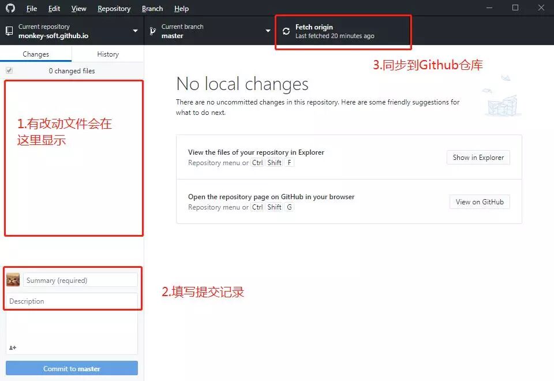The width and height of the screenshot is (554, 381).
Task: Click 'View the files of your repository in Explorer'
Action: (256, 152)
